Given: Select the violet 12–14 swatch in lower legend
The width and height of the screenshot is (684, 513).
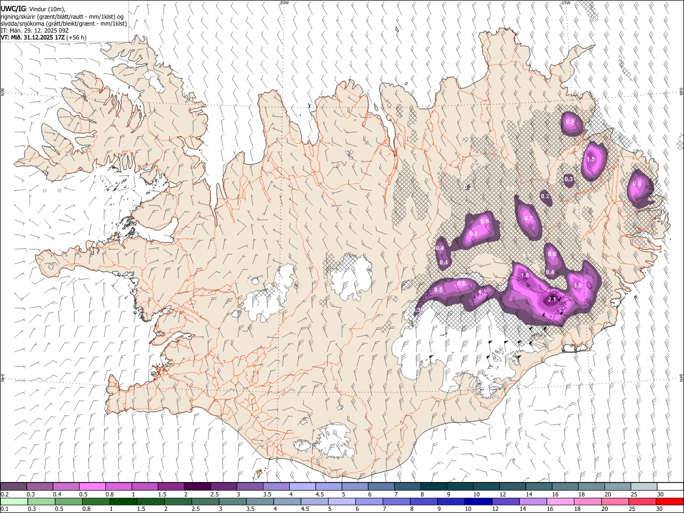Looking at the screenshot, I should (506, 502).
